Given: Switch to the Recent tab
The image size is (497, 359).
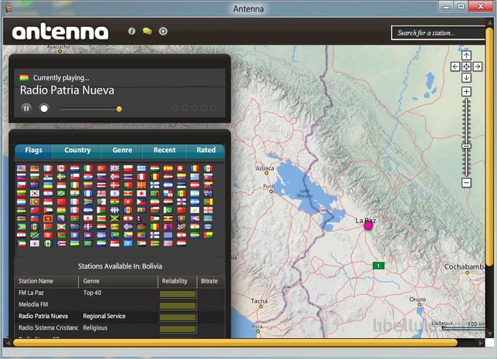Looking at the screenshot, I should point(164,151).
